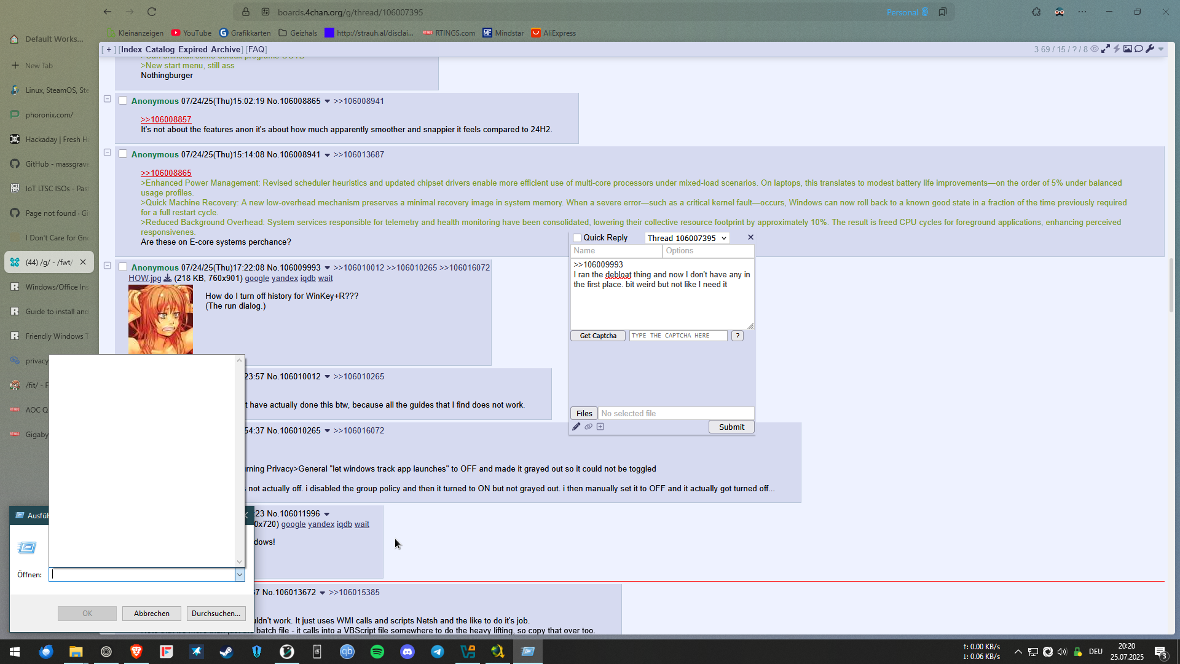Screen dimensions: 1180x664
Task: Click the Öffnen text field in Run dialog
Action: point(142,574)
